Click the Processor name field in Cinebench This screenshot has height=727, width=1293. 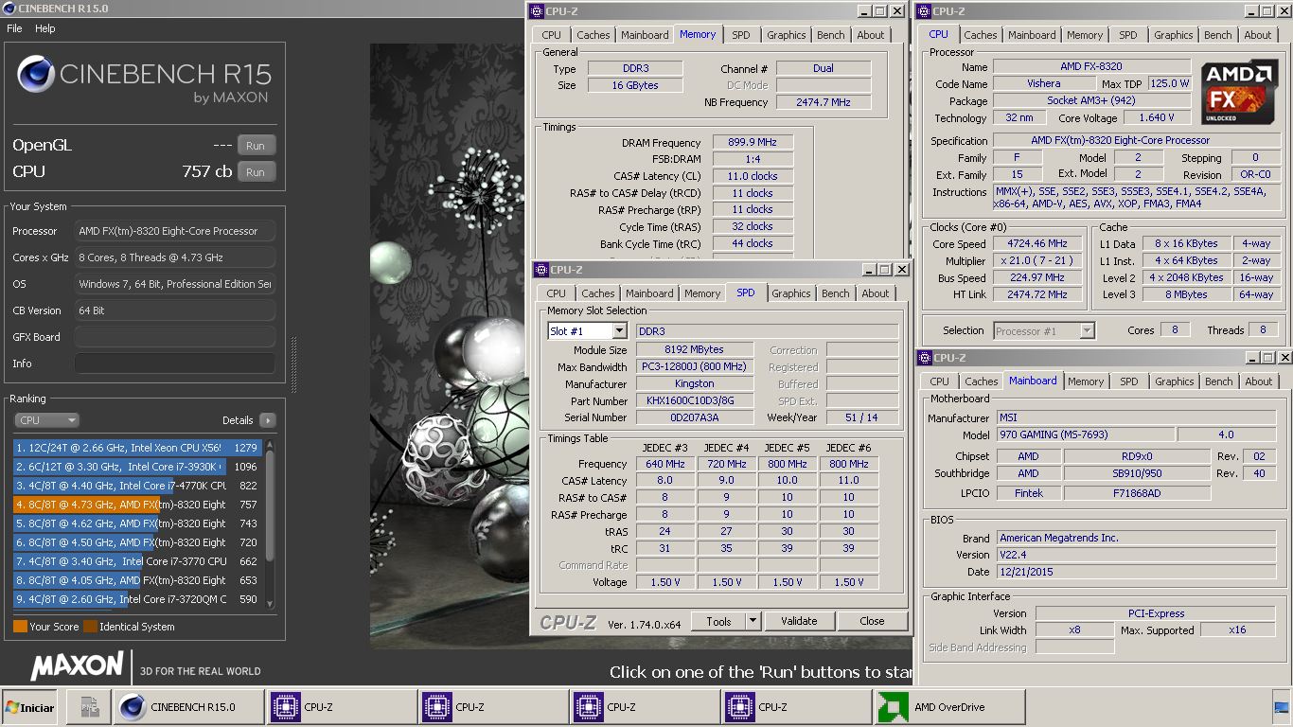175,231
